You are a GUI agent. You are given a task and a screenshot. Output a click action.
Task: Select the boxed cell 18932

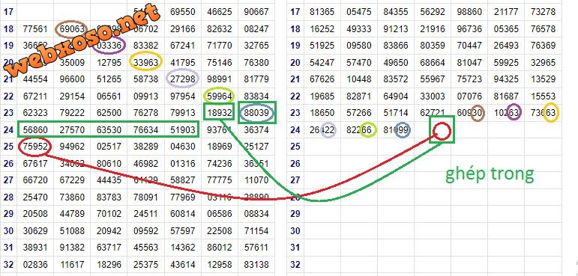click(x=220, y=113)
